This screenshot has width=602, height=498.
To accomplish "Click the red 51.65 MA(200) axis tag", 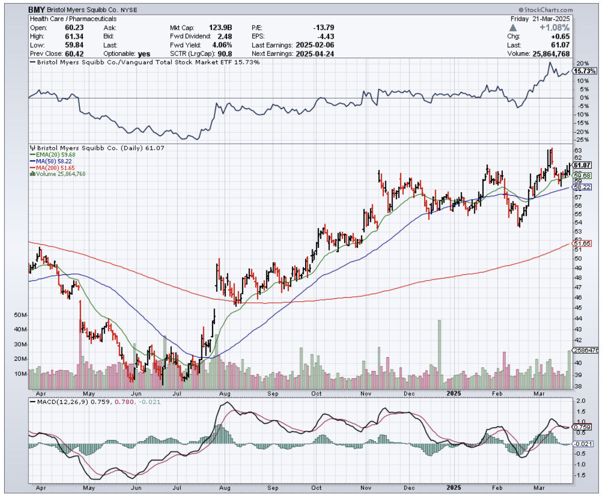I will tap(581, 244).
